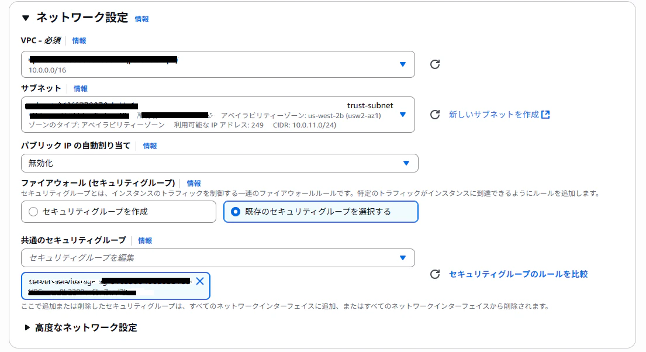Open the trust-subnet subnet dropdown
Viewport: 646px width, 352px height.
218,115
